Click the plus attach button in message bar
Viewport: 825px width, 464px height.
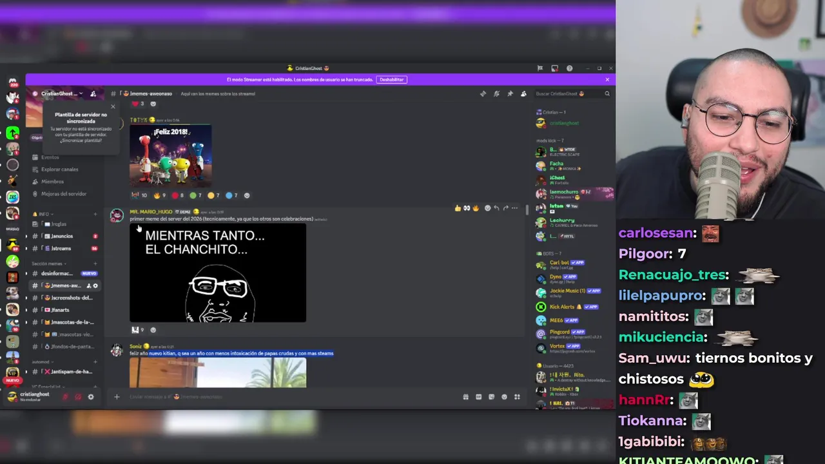click(x=117, y=397)
